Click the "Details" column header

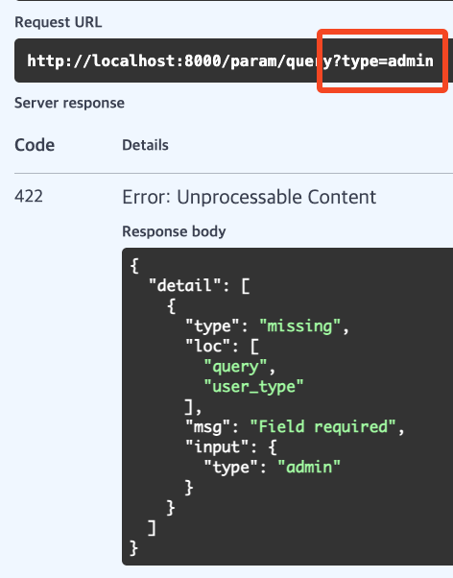(x=145, y=145)
